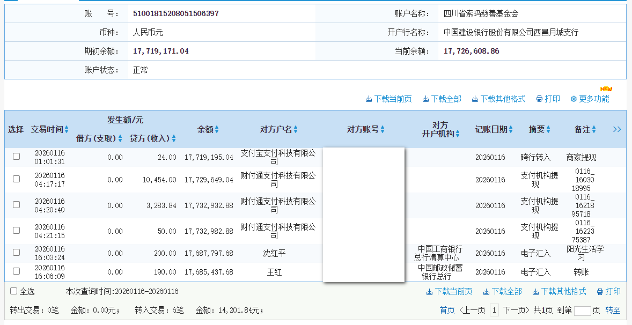632x325 pixels.
Task: Click the top 打印 printer icon
Action: [539, 99]
